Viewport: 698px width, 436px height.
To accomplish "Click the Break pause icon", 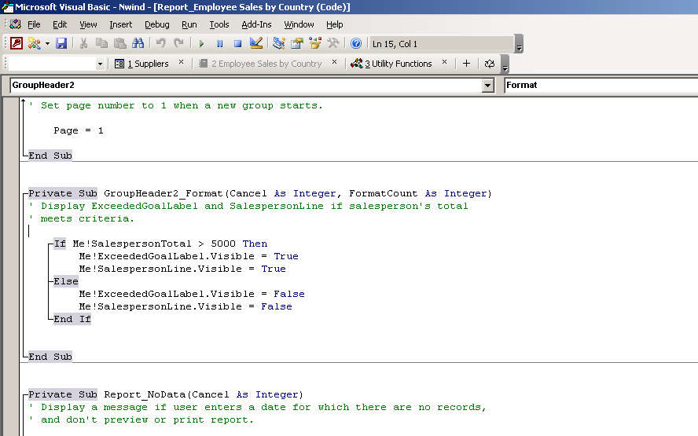I will (x=219, y=44).
